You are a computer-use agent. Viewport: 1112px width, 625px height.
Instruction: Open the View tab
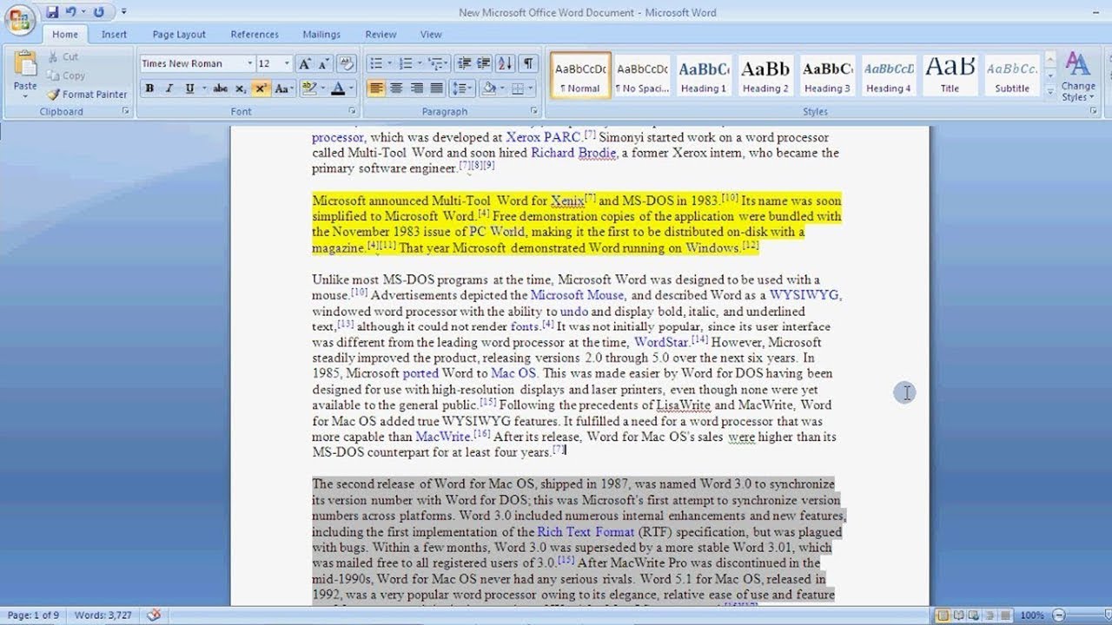tap(431, 35)
